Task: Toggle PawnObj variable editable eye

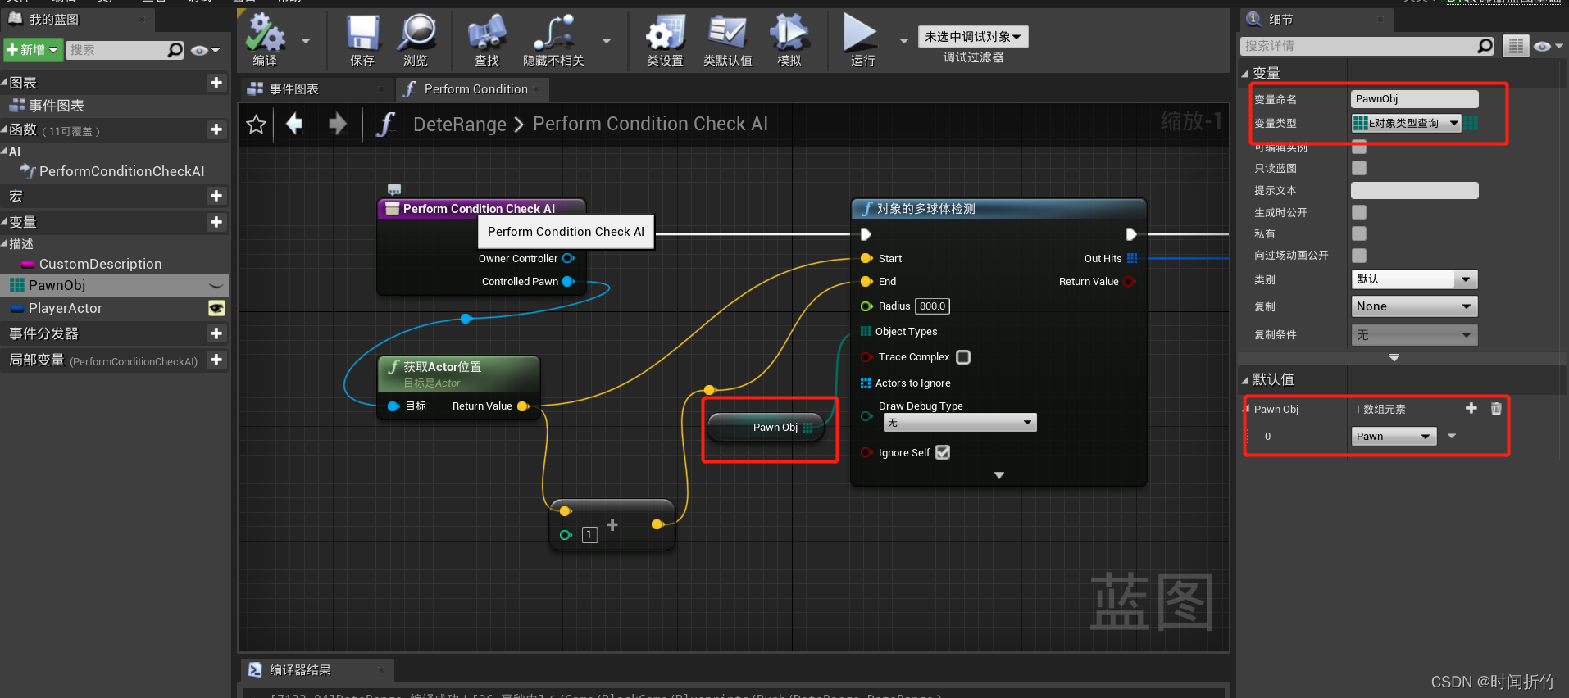Action: (216, 286)
